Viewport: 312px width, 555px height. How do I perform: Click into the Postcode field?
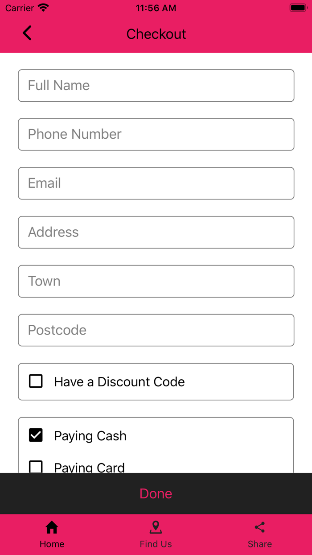coord(156,330)
